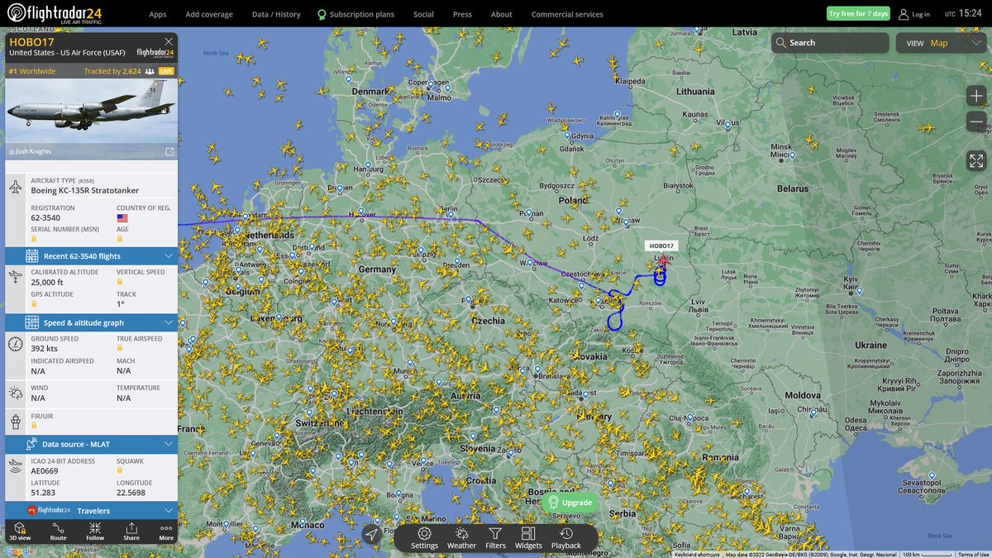Open the 3D view of HOBO17

click(20, 532)
